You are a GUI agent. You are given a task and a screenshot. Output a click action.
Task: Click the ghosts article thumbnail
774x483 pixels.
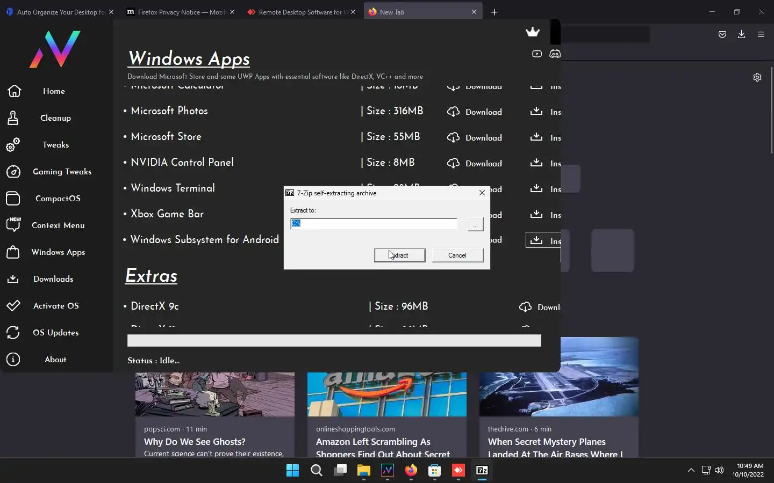click(215, 394)
